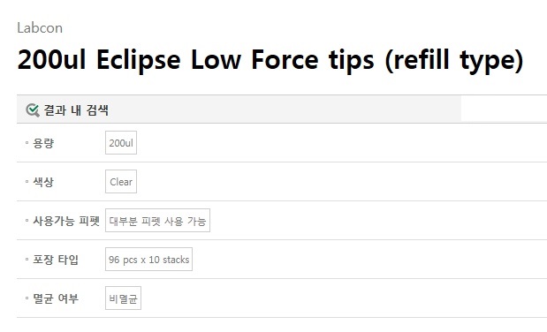Image resolution: width=547 pixels, height=332 pixels.
Task: Click the bullet beside 용량
Action: [x=27, y=143]
